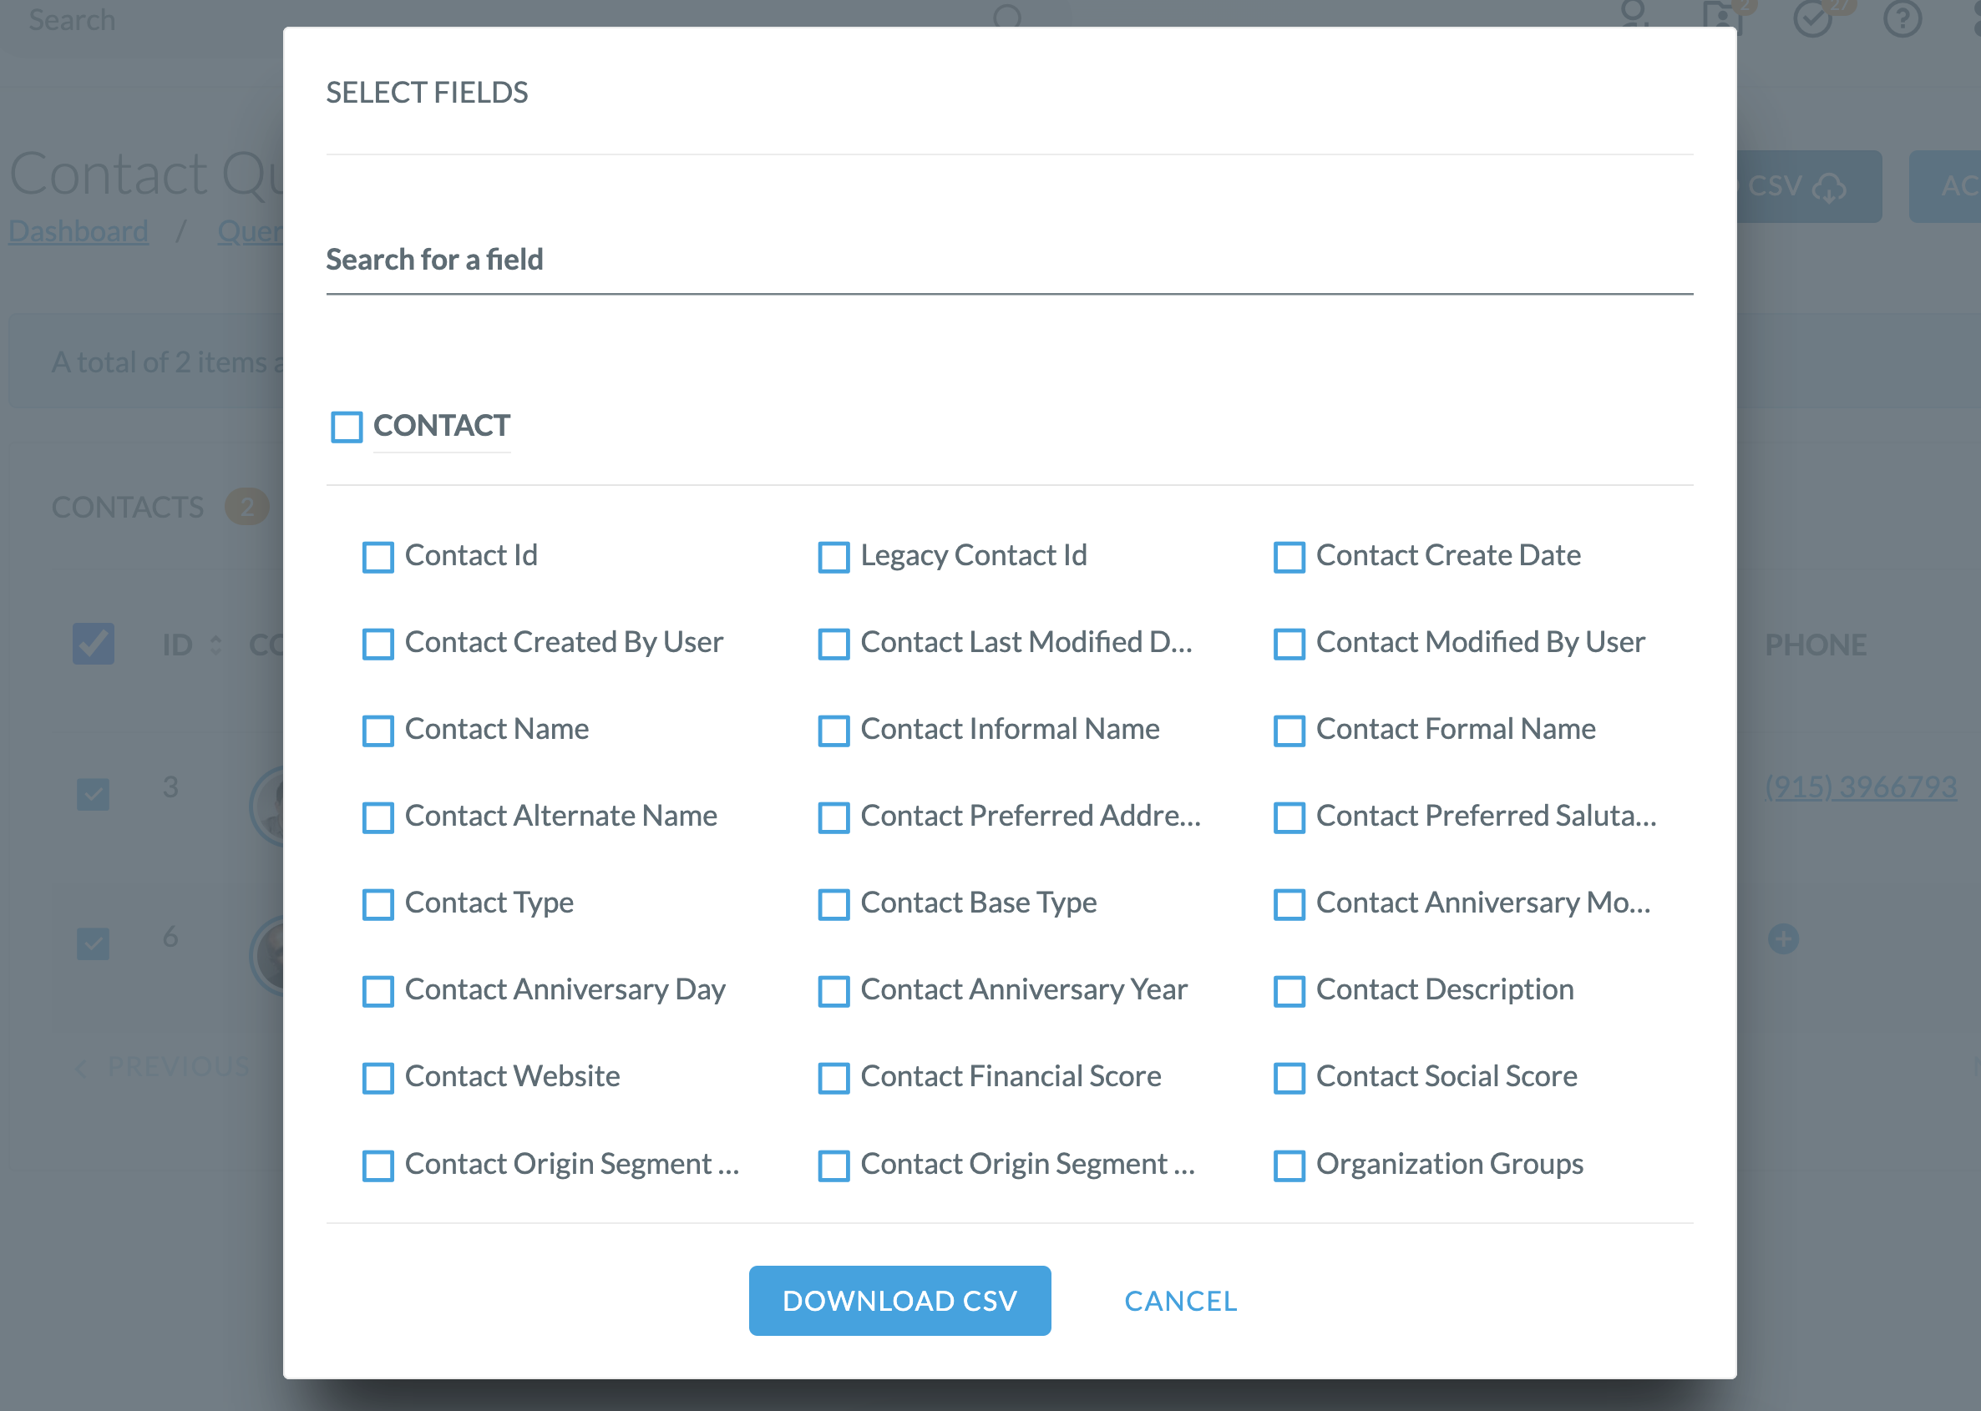Check the Contact Anniversary Year field
Screen dimensions: 1981x1411
coord(833,991)
